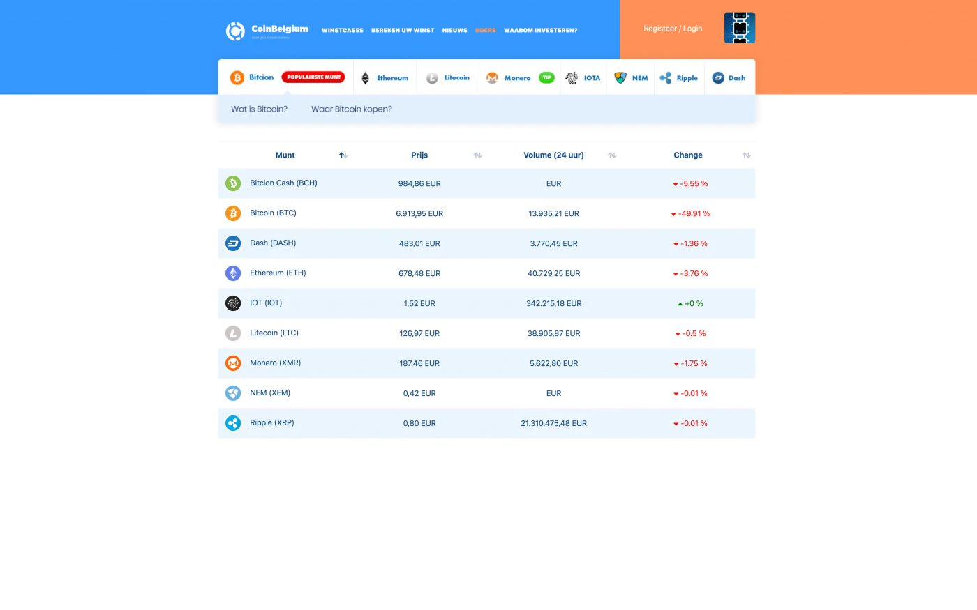977x610 pixels.
Task: Click the Bitcoin Cash green coin icon
Action: [x=233, y=183]
